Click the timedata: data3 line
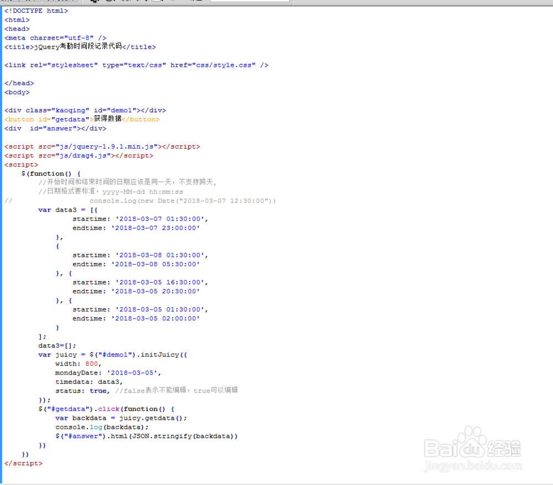553x485 pixels. coord(89,382)
